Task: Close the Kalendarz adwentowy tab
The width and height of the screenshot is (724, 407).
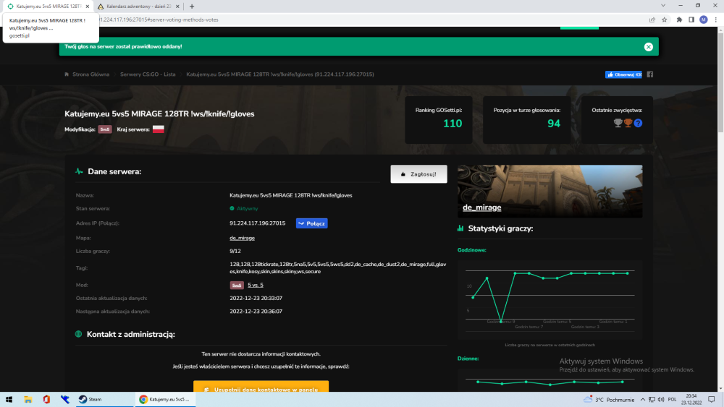Action: click(x=178, y=7)
